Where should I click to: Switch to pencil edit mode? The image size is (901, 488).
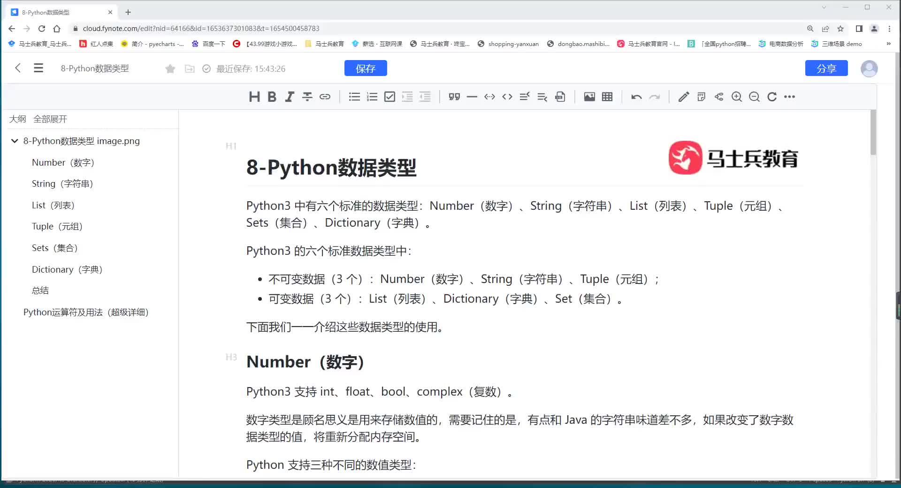(x=684, y=97)
